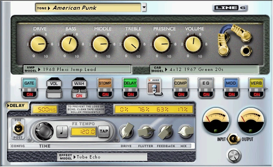Image resolution: width=273 pixels, height=167 pixels.
Task: Open the Tone menu showing American Punk
Action: click(x=88, y=8)
